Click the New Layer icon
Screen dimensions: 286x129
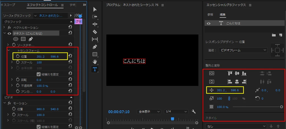(x=280, y=35)
